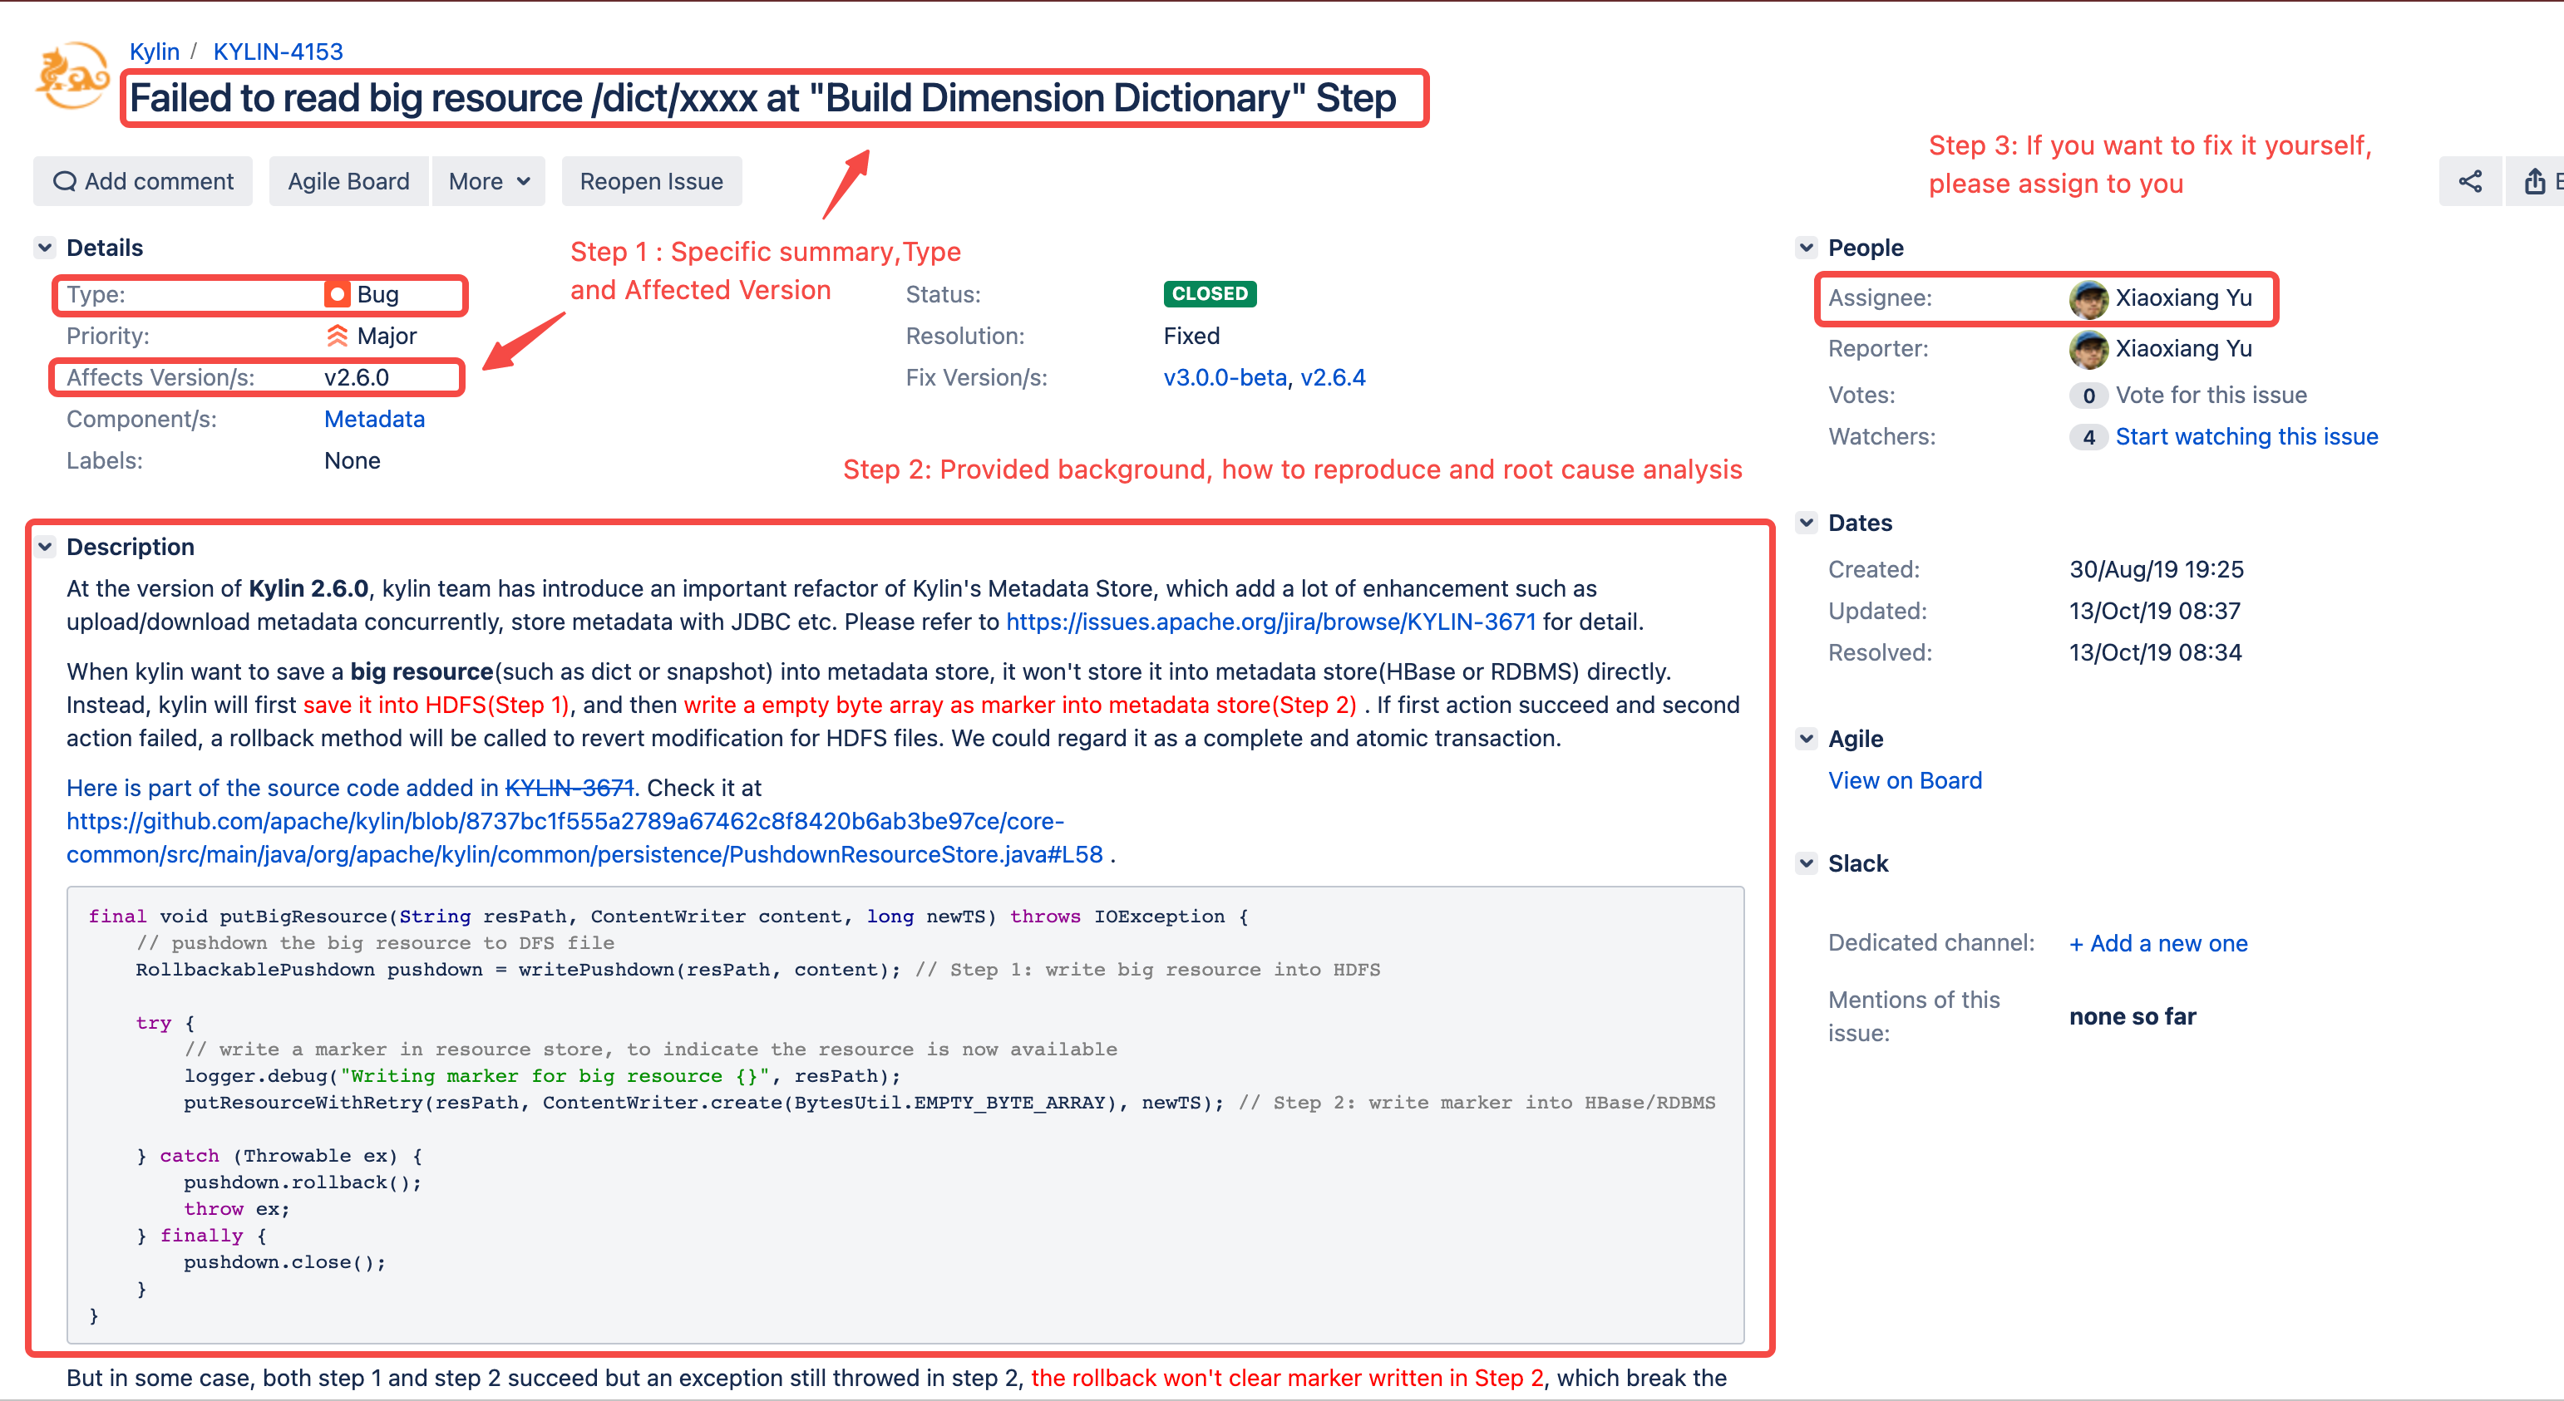Toggle the Agile section chevron
Image resolution: width=2564 pixels, height=1401 pixels.
point(1807,739)
